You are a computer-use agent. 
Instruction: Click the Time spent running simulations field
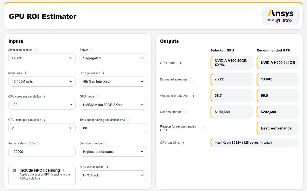[x=113, y=128]
